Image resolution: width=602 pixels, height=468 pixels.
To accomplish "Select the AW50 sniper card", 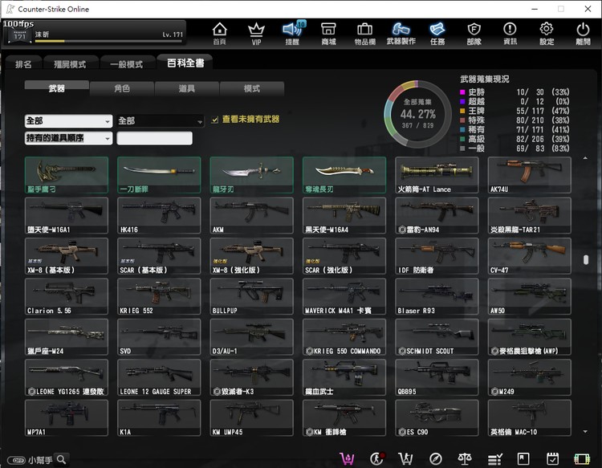I will point(530,296).
